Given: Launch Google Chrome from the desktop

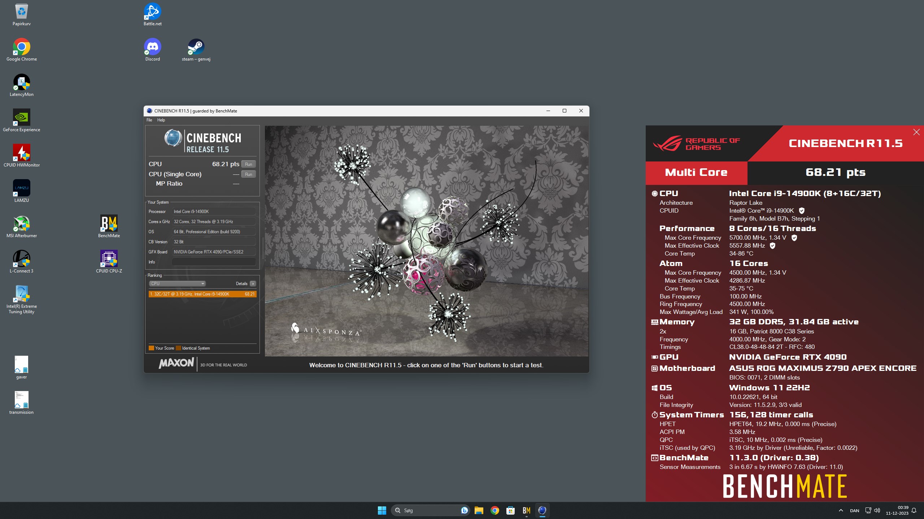Looking at the screenshot, I should point(22,50).
